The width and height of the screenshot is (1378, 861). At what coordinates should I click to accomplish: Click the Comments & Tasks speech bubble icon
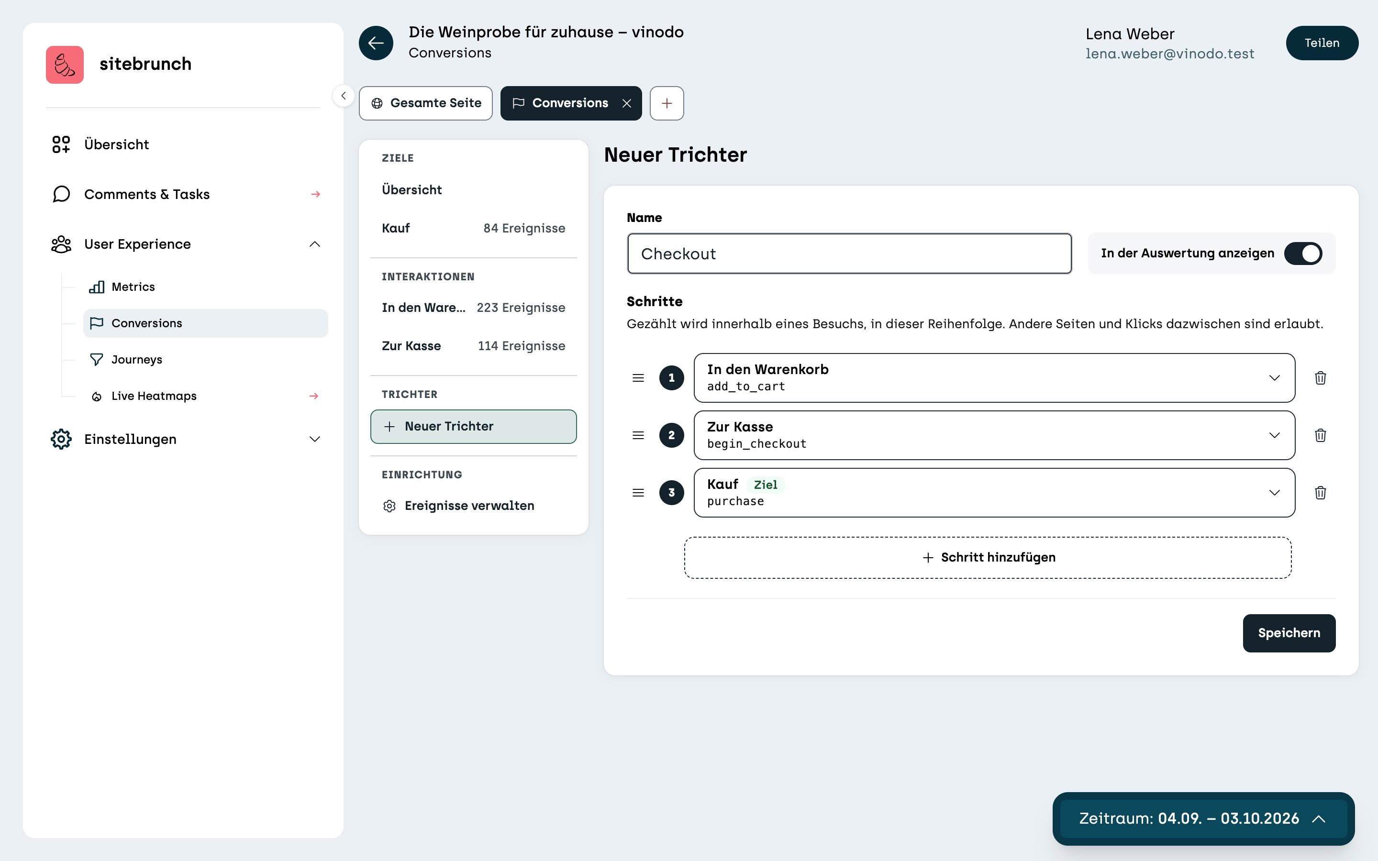[61, 194]
